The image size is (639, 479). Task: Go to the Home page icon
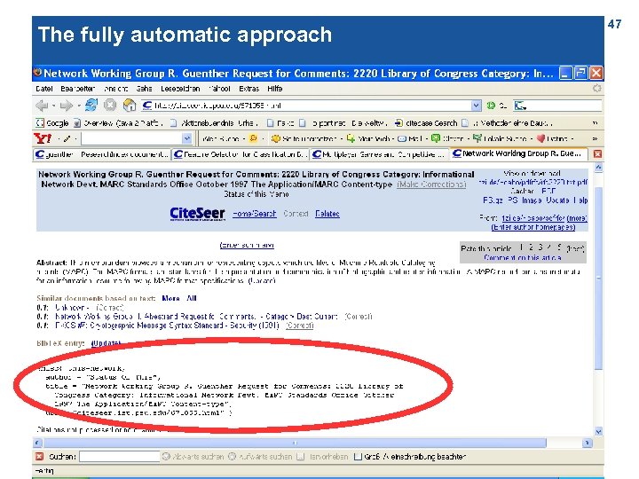coord(130,106)
